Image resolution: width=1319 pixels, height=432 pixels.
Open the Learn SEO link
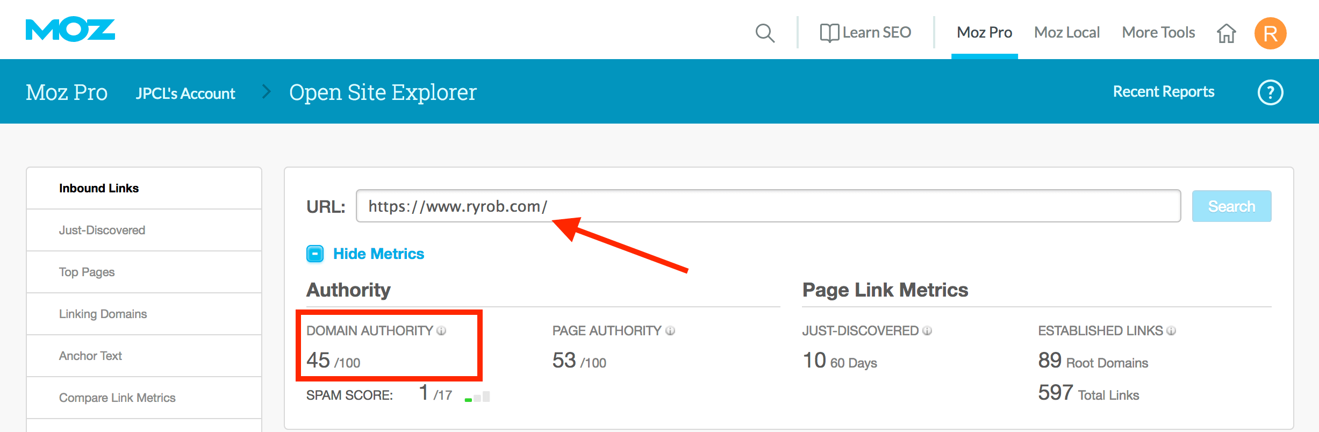[x=866, y=33]
